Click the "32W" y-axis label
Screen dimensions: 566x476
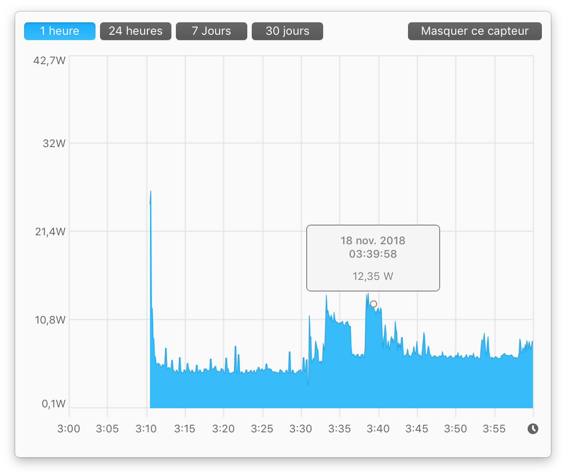(x=54, y=144)
